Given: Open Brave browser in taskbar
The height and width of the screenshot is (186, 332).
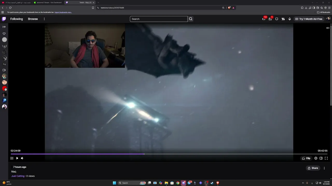Looking at the screenshot, I should tap(218, 183).
